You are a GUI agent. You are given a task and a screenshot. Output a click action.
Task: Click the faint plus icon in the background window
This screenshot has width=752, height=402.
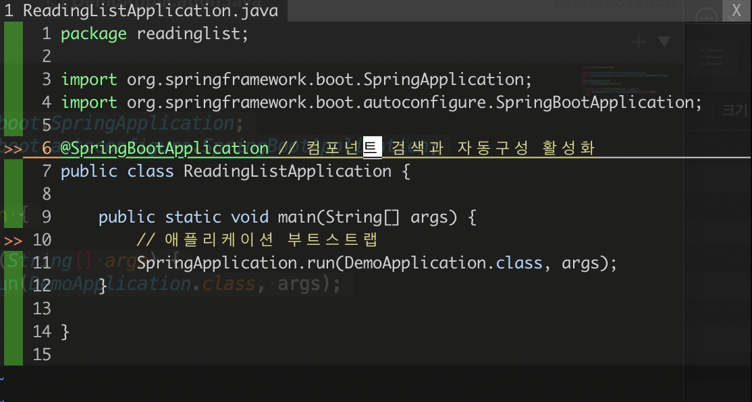[x=639, y=42]
